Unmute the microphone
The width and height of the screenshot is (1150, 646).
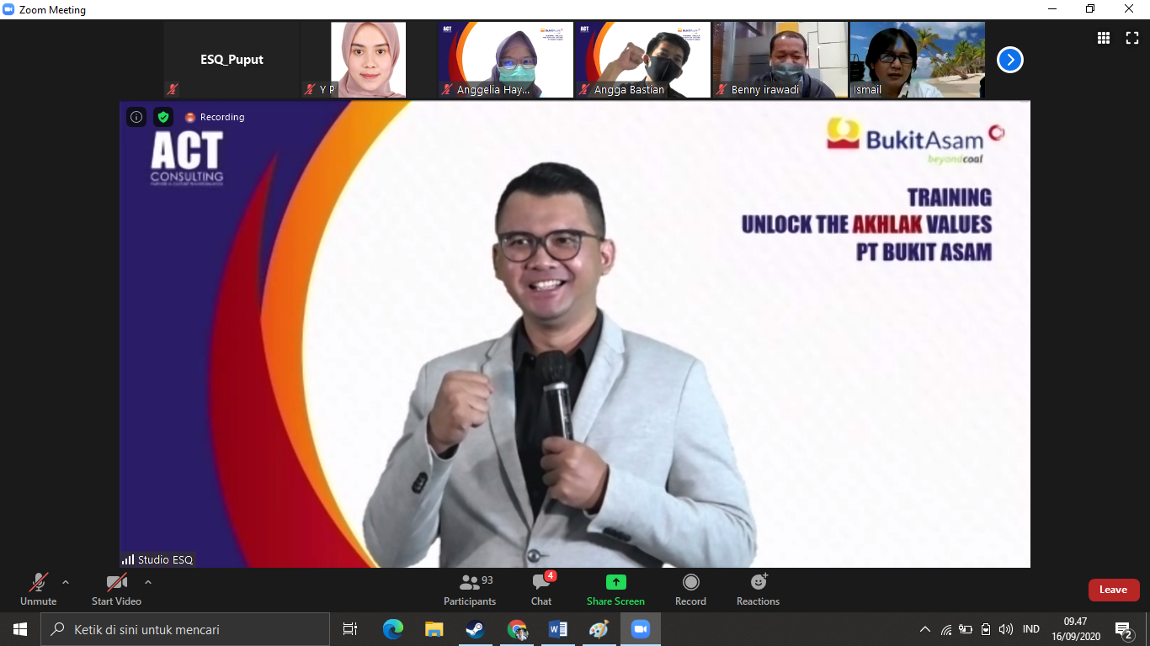39,589
